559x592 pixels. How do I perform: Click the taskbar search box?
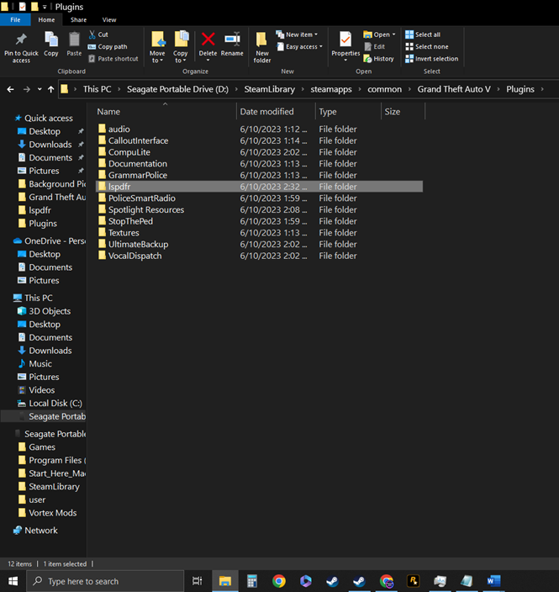pos(105,581)
